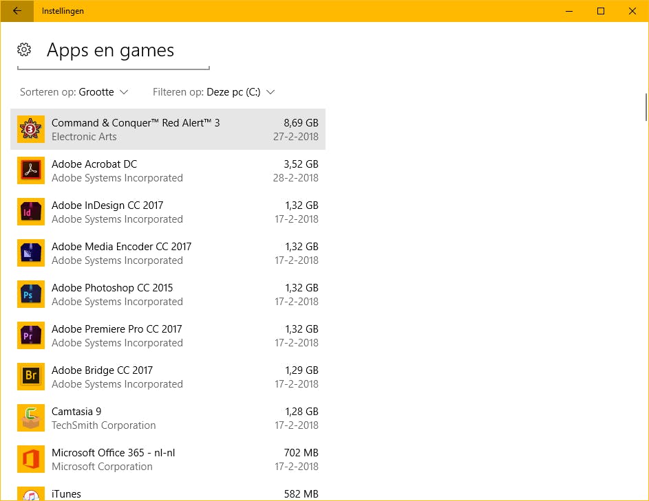This screenshot has width=649, height=501.
Task: Click the iTunes icon
Action: point(30,496)
